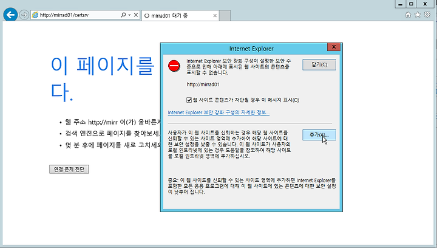Viewport: 437px width, 248px height.
Task: Open Tools menu via gear icon
Action: [x=427, y=15]
